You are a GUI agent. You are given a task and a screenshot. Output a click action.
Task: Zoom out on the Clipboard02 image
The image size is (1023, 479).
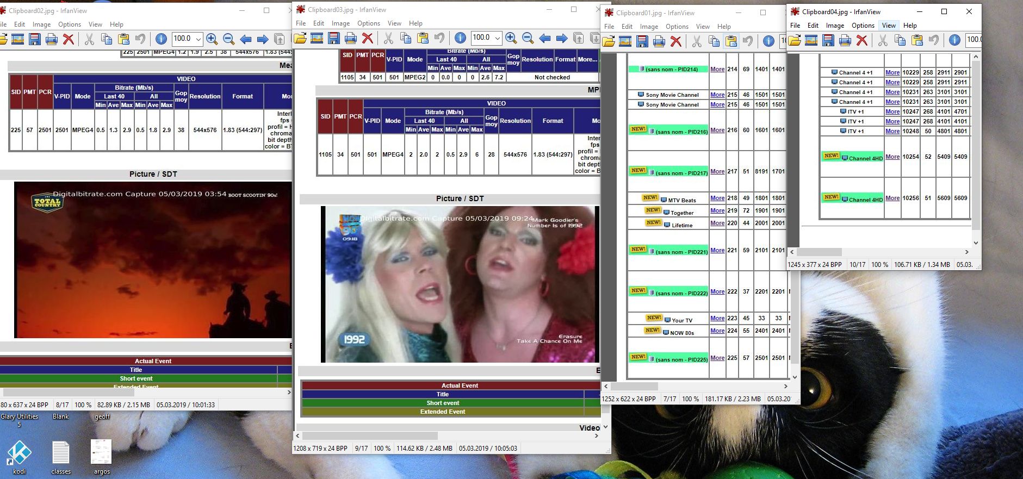228,39
